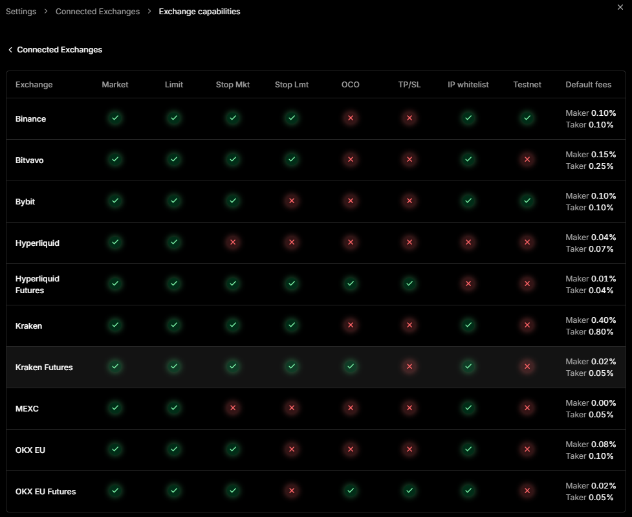Click Bitvavo Stop Lmt check icon

click(292, 159)
